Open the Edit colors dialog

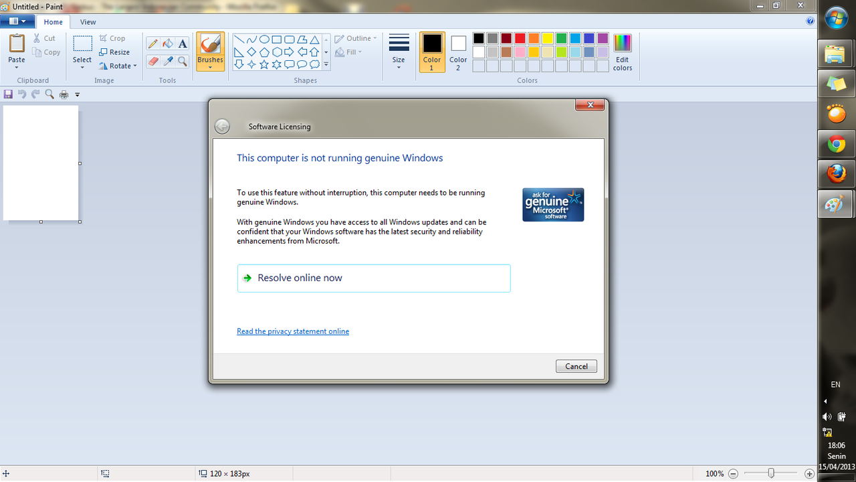pyautogui.click(x=623, y=52)
